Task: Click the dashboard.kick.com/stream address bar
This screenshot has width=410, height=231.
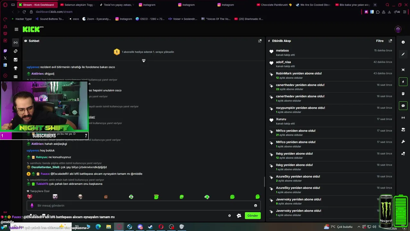Action: (x=54, y=12)
